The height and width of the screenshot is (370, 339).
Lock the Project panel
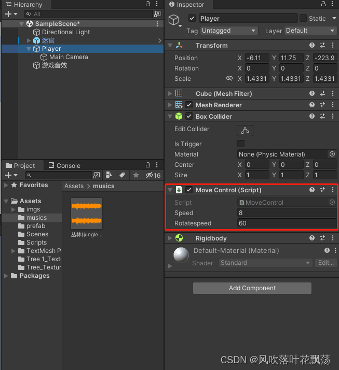(148, 165)
